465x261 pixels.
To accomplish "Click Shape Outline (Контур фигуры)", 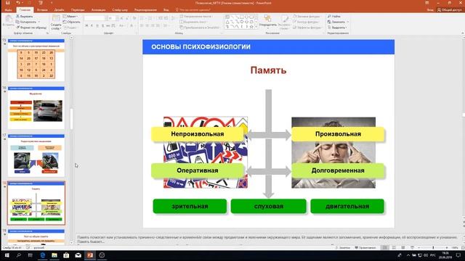I will click(307, 22).
